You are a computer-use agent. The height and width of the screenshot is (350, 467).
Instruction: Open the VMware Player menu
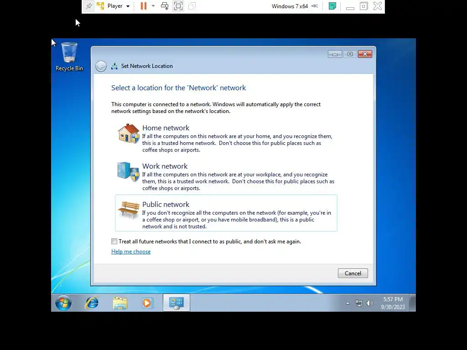(x=114, y=6)
